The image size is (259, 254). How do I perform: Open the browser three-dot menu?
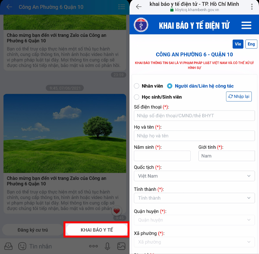[252, 6]
